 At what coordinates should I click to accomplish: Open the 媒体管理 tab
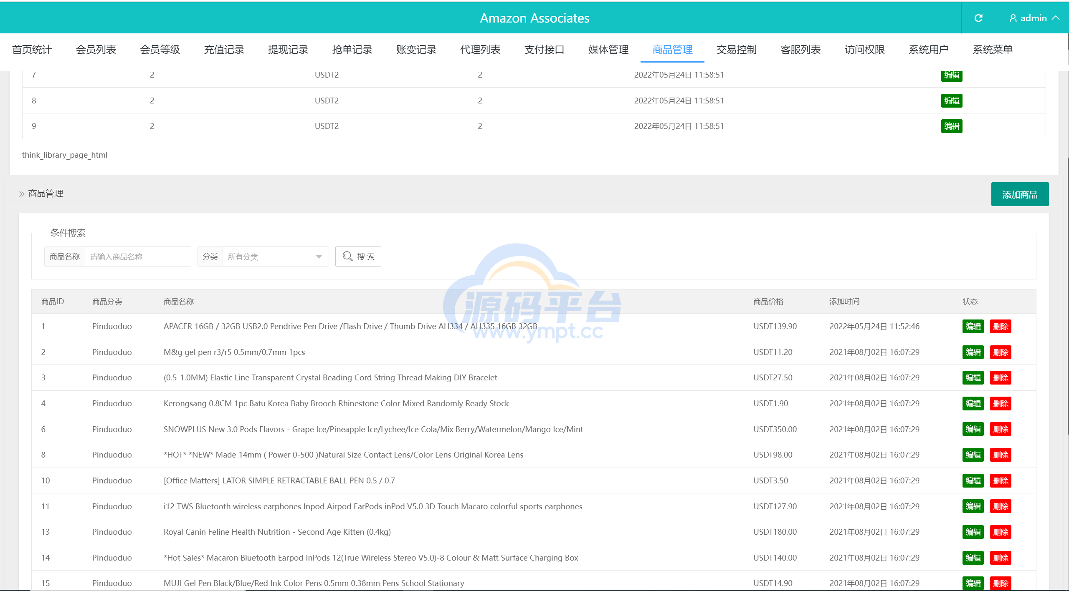608,50
